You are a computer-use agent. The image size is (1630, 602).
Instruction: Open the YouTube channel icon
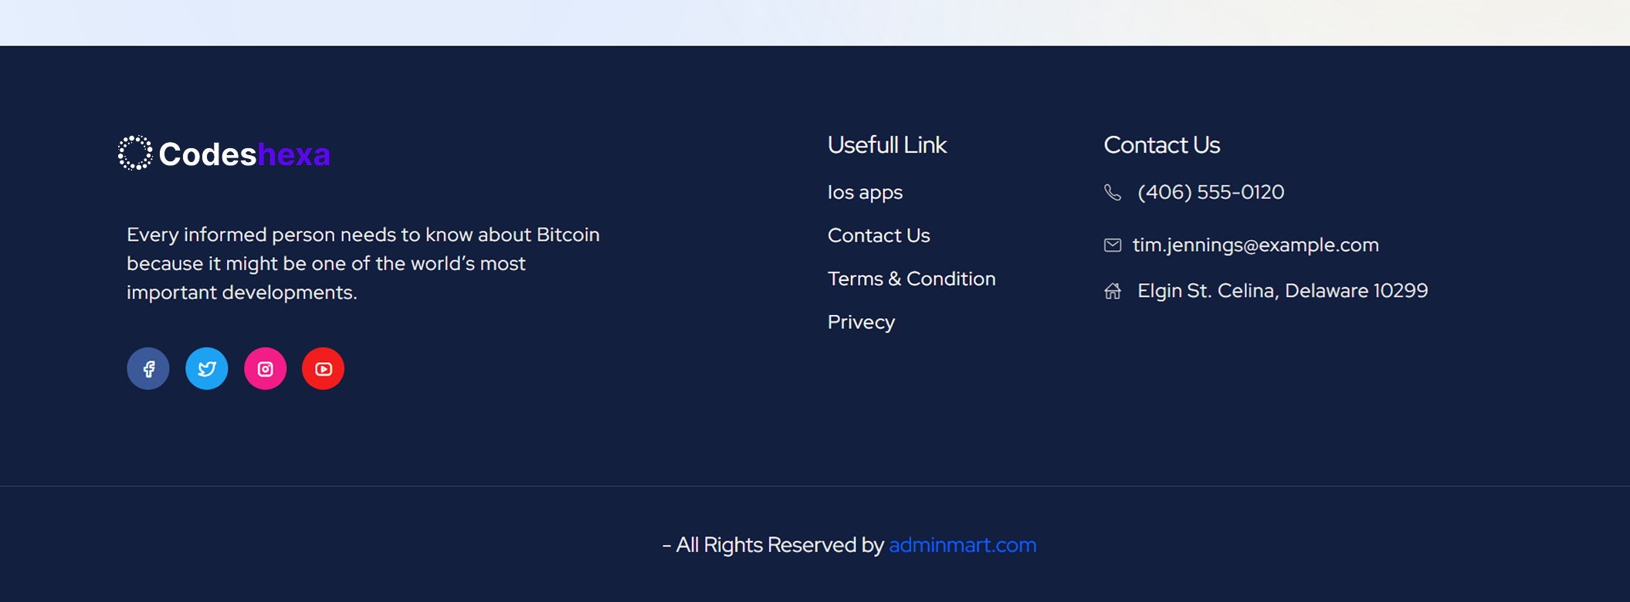click(x=323, y=369)
